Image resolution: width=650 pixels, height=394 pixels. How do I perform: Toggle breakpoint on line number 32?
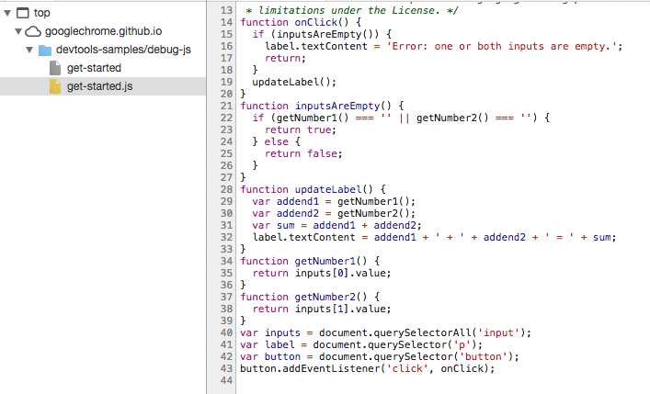pyautogui.click(x=226, y=236)
